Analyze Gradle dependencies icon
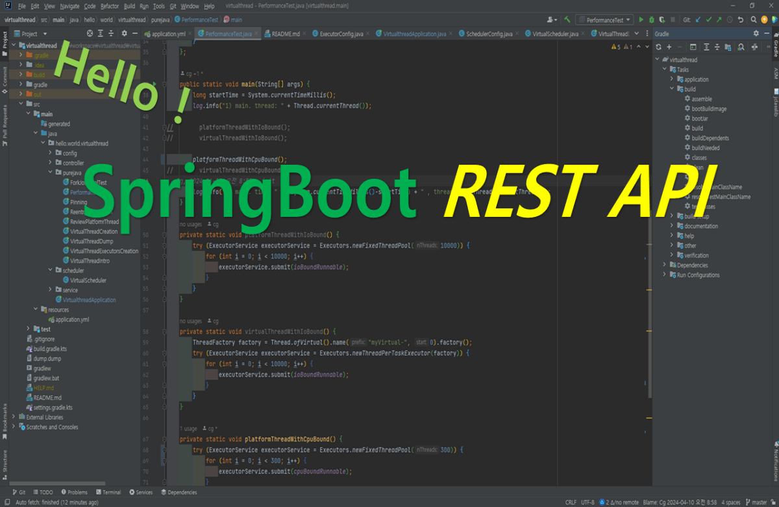 click(741, 47)
